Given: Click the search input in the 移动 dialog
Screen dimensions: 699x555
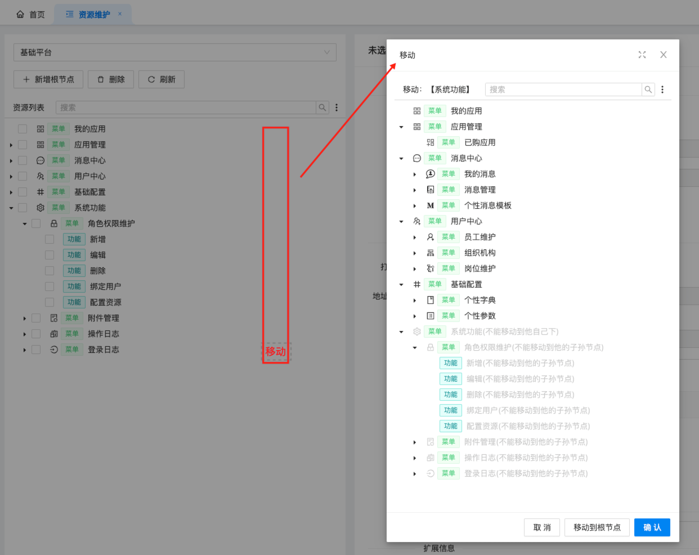Looking at the screenshot, I should click(563, 89).
